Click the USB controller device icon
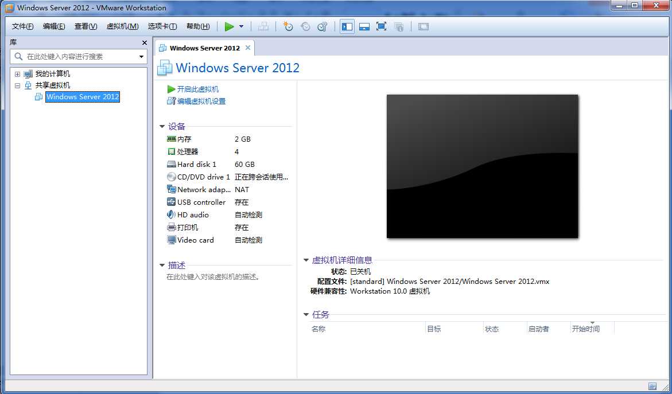Screen dimensions: 672x394 point(172,202)
